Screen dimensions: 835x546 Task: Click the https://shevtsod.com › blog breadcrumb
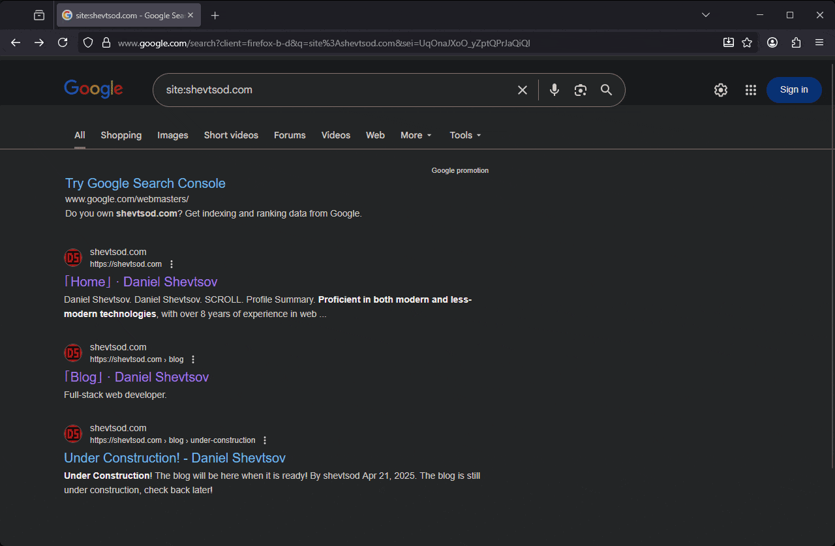137,359
